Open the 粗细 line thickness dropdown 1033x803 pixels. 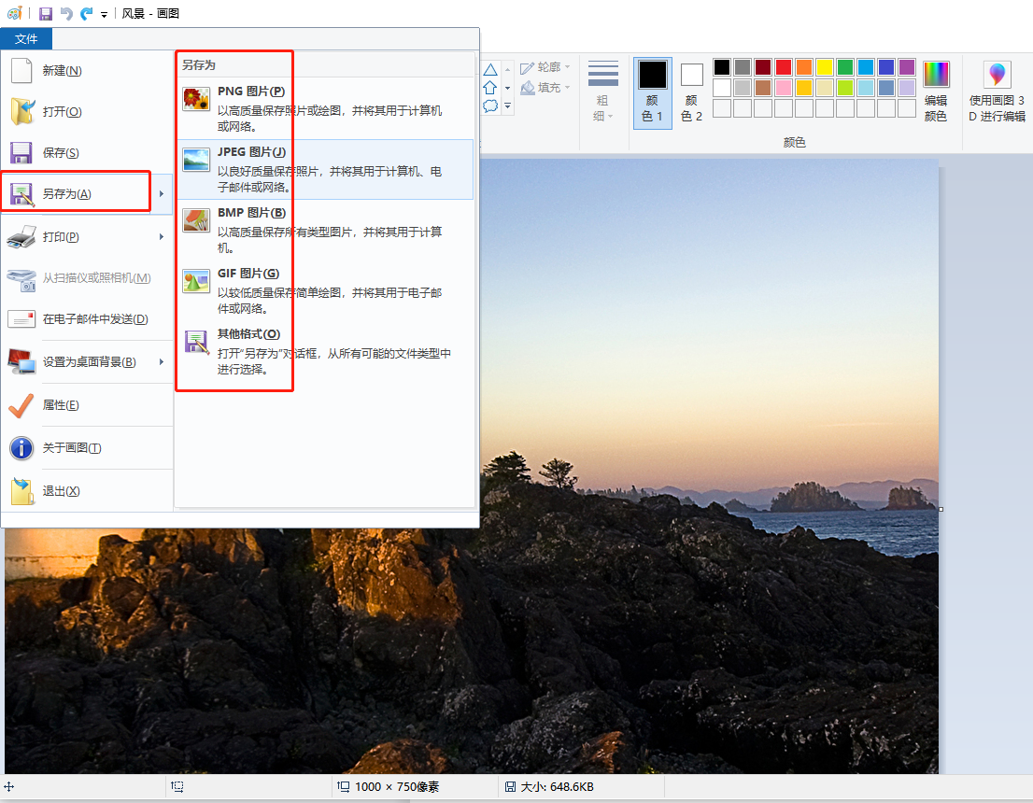pos(602,92)
